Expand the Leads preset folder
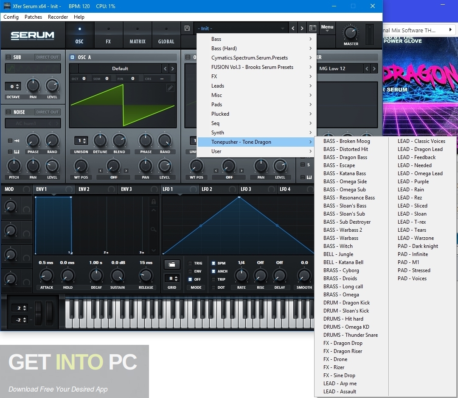Screen dimensions: 458x398 point(256,86)
